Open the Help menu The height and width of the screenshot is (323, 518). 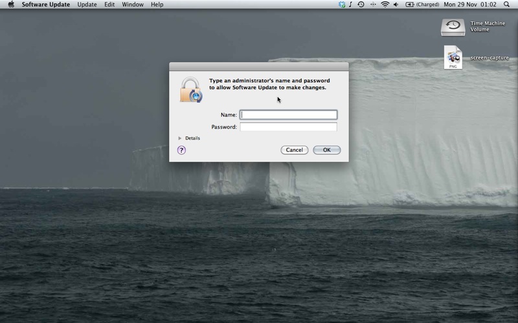tap(157, 5)
